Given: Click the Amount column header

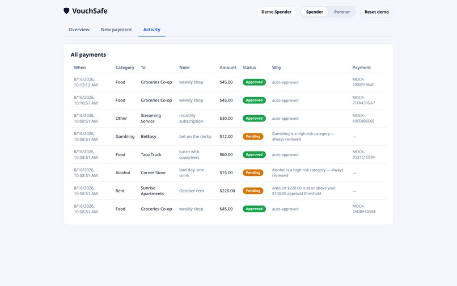Looking at the screenshot, I should tap(228, 68).
